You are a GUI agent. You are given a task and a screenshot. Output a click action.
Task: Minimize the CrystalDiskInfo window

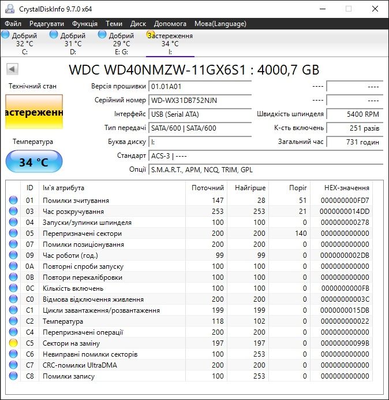point(323,9)
